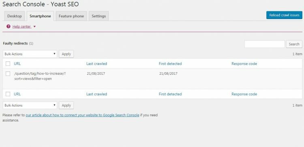Viewport: 304px width, 147px height.
Task: Go to the Settings tab
Action: 98,16
